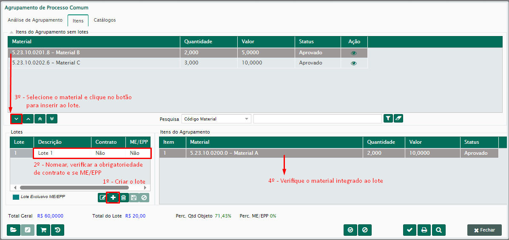Viewport: 509px width, 240px height.
Task: Click the open folder icon
Action: [x=14, y=230]
